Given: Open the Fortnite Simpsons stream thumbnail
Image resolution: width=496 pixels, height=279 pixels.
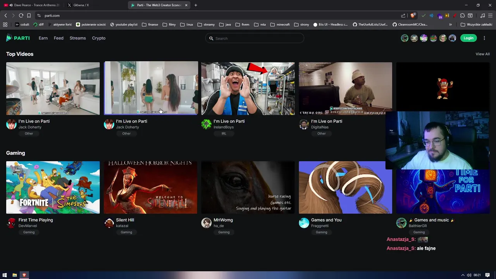Looking at the screenshot, I should pyautogui.click(x=53, y=188).
